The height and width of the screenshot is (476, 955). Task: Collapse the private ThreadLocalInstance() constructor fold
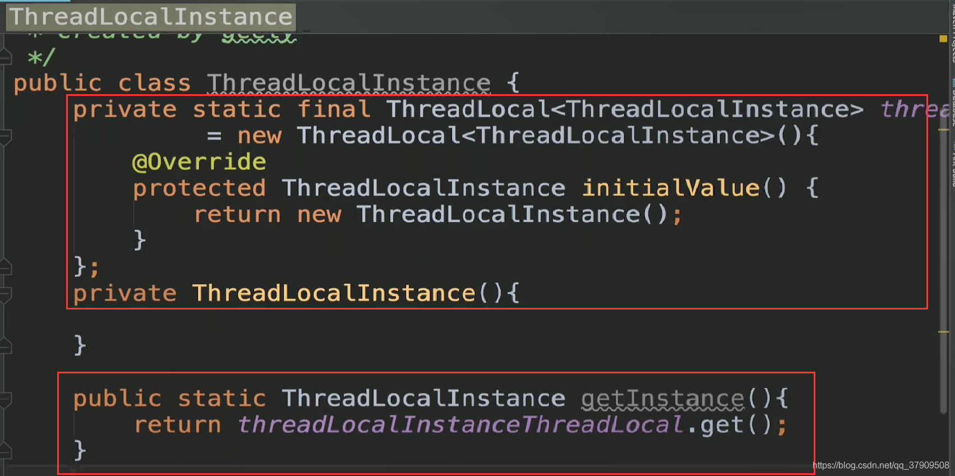[x=6, y=294]
